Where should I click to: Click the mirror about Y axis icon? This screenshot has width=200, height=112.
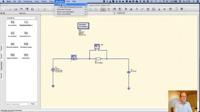pyautogui.click(x=120, y=9)
